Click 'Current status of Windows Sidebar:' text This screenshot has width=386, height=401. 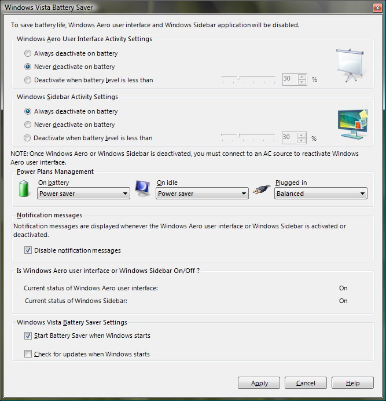(x=76, y=301)
